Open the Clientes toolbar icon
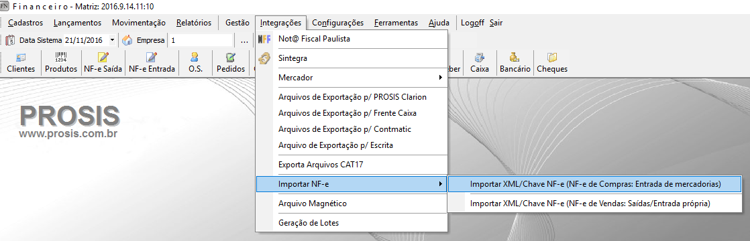Image resolution: width=750 pixels, height=241 pixels. pos(21,63)
